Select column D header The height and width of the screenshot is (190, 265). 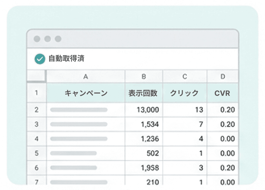click(222, 76)
